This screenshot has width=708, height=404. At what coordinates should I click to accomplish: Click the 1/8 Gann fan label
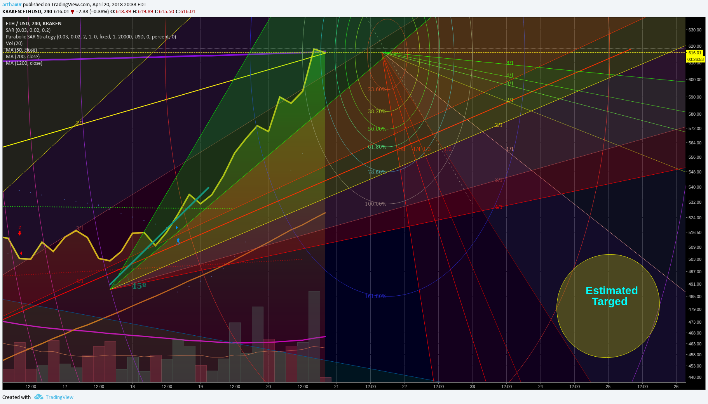coord(401,149)
